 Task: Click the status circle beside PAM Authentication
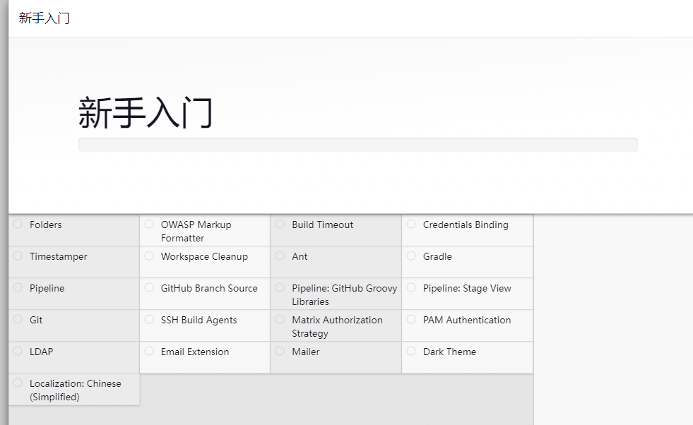point(411,319)
